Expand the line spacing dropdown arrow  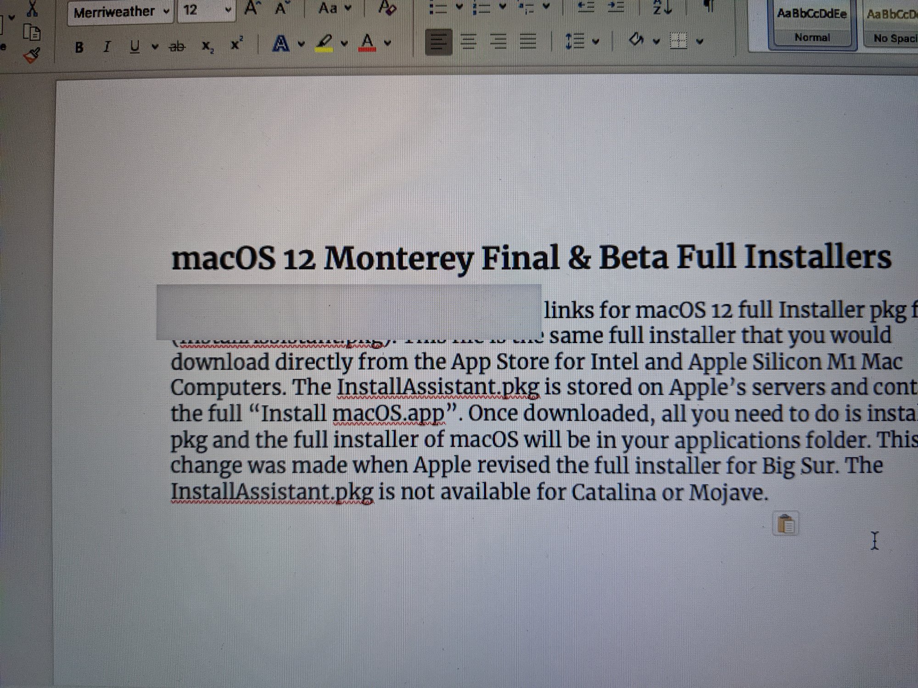tap(596, 42)
